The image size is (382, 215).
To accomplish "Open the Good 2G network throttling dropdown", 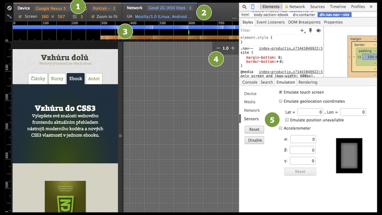I will 170,8.
